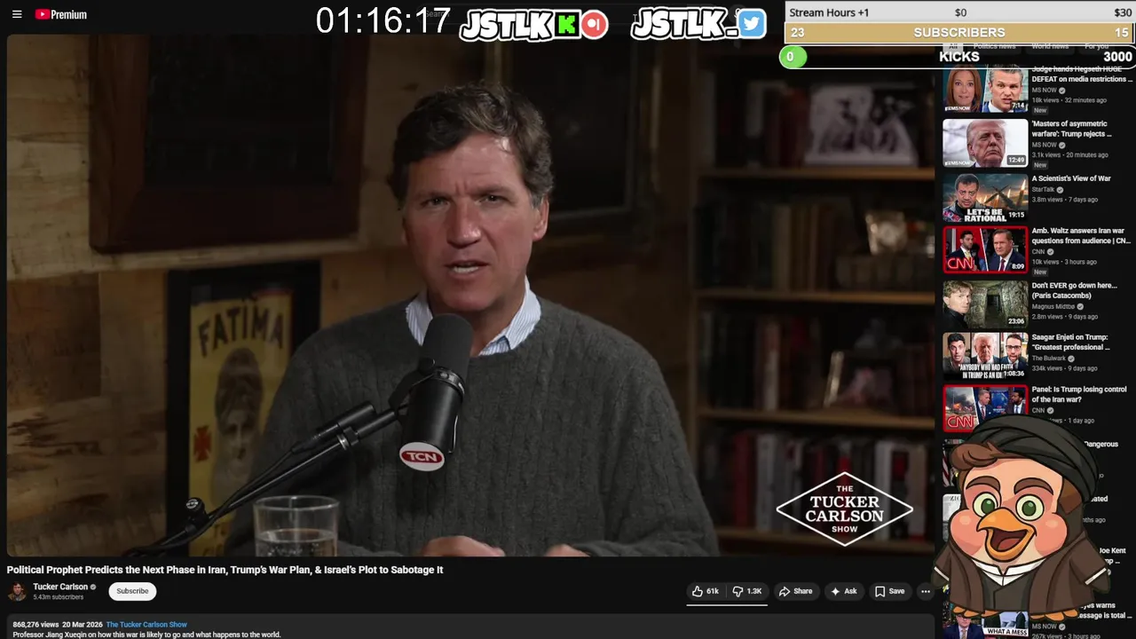
Task: Open the YouTube hamburger guide menu
Action: click(x=17, y=14)
